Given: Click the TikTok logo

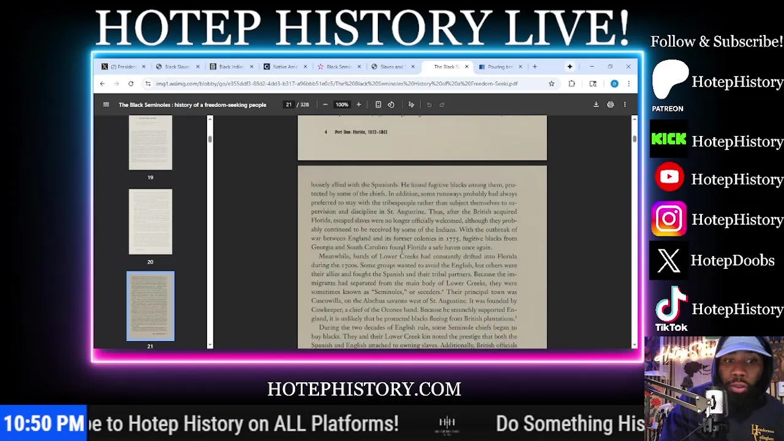Looking at the screenshot, I should [x=671, y=309].
